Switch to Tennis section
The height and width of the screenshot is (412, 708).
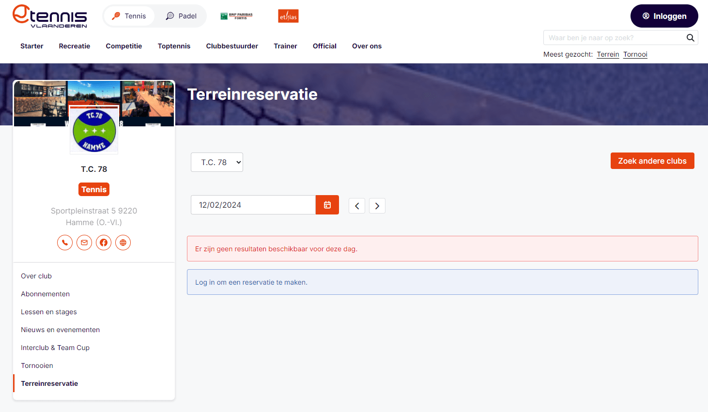[129, 16]
